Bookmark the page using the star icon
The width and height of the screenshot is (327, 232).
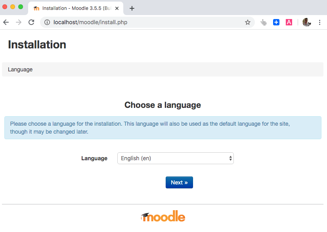(248, 23)
